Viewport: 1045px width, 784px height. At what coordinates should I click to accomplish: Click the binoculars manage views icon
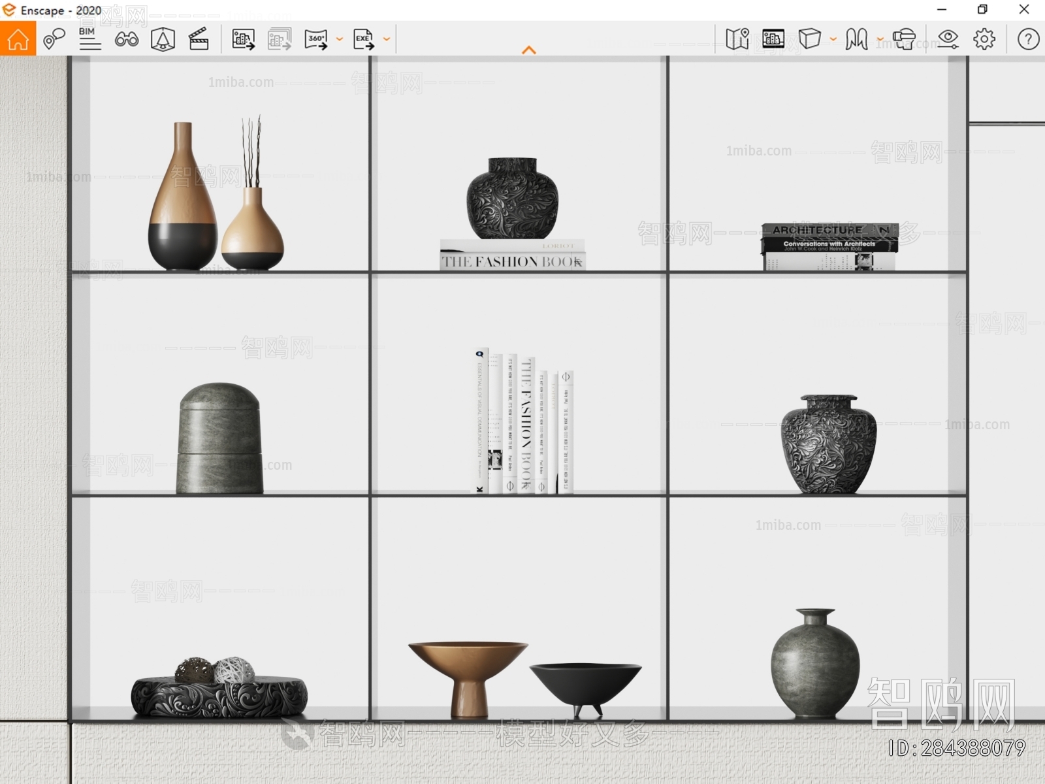(x=126, y=39)
